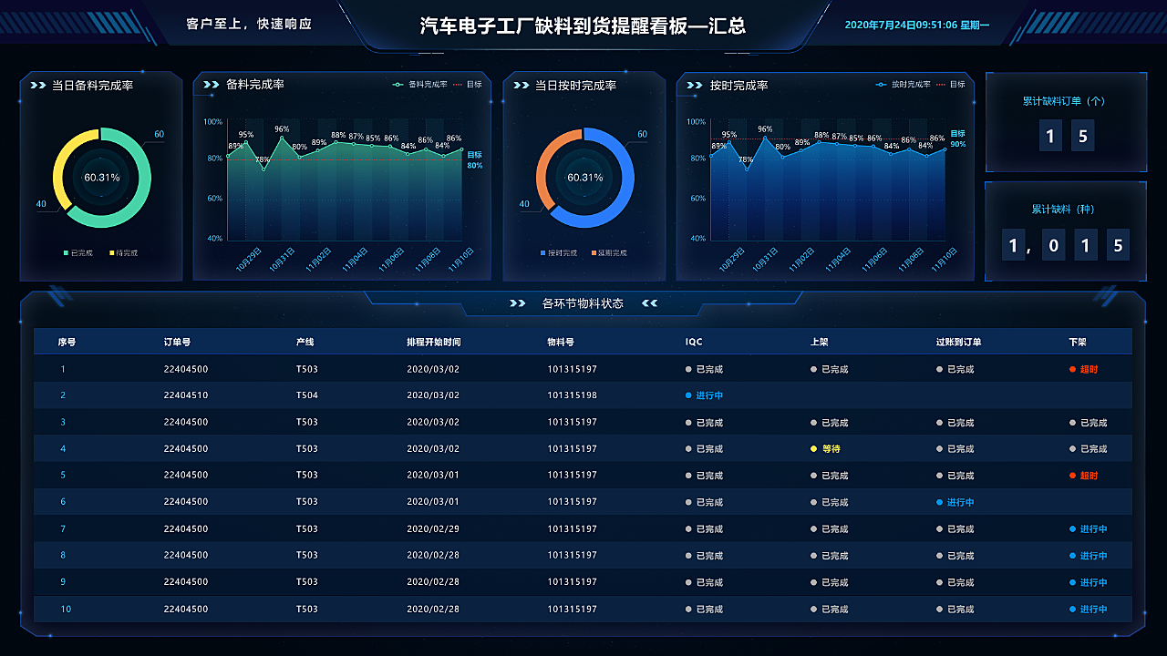
Task: Sort by the 产线 column header
Action: click(305, 343)
